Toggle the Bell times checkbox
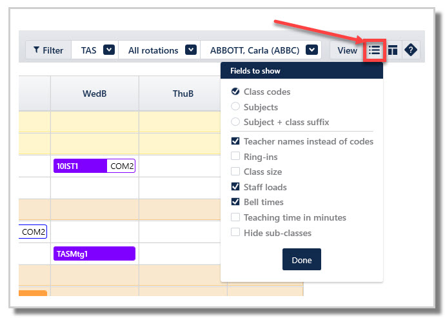Image resolution: width=445 pixels, height=318 pixels. [x=235, y=202]
